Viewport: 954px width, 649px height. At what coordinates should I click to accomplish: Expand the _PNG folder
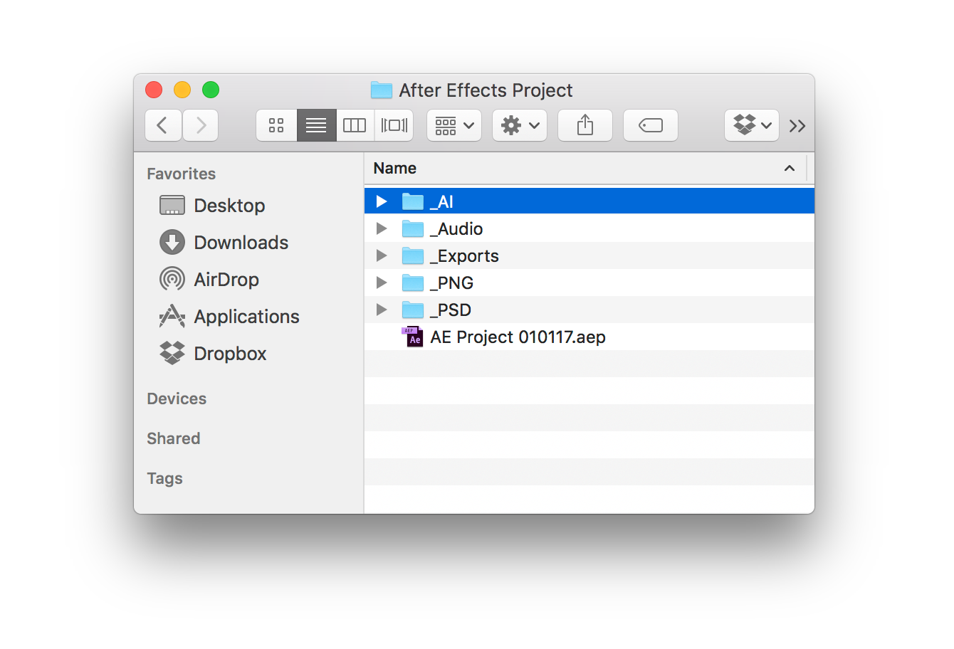382,283
